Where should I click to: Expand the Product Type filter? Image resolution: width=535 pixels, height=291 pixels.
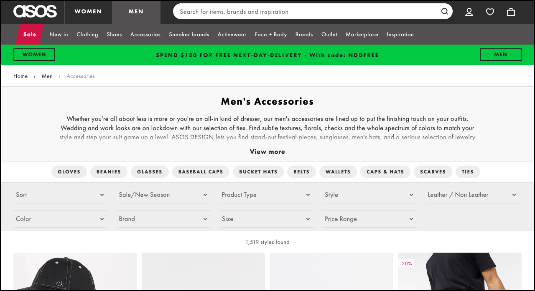click(266, 195)
